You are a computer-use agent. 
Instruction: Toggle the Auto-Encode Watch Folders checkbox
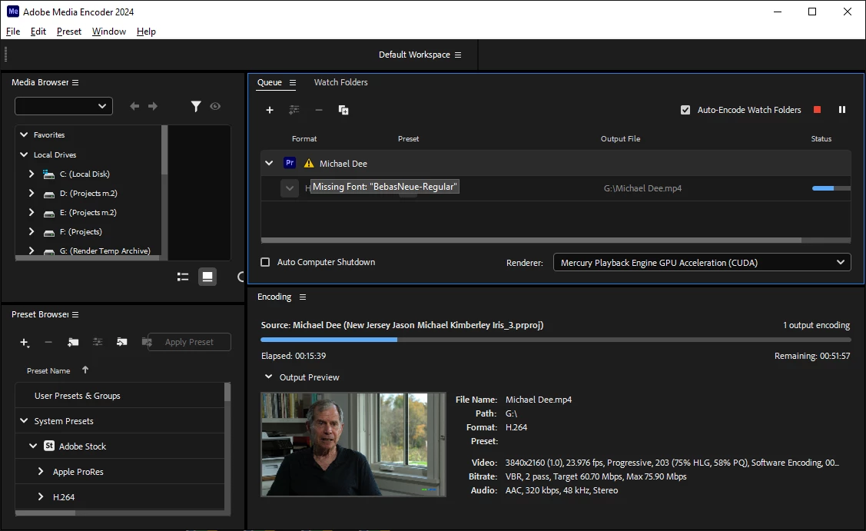[x=685, y=110]
